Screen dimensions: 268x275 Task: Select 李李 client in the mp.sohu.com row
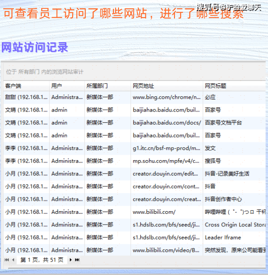26,161
